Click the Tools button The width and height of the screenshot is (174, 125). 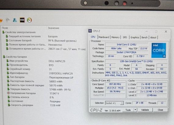click(128, 110)
